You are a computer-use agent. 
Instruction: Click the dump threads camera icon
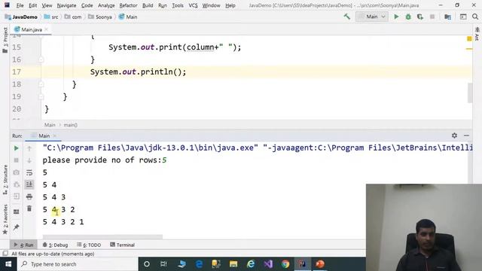pyautogui.click(x=17, y=172)
